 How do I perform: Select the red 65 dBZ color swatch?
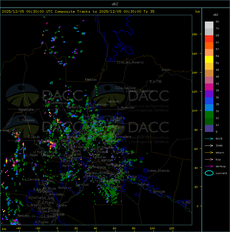click(209, 39)
